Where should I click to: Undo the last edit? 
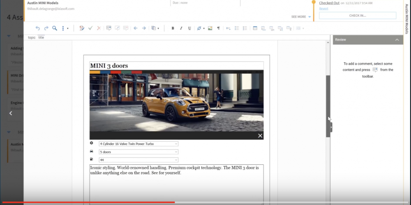tap(38, 28)
